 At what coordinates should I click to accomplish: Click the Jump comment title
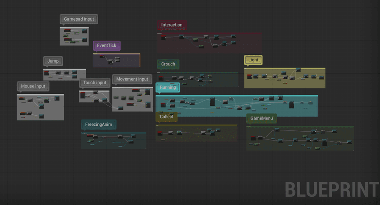[53, 61]
